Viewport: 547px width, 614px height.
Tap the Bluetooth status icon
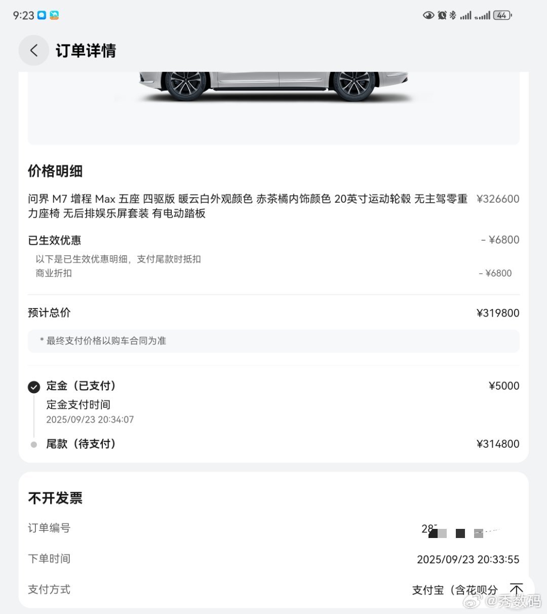[x=453, y=16]
